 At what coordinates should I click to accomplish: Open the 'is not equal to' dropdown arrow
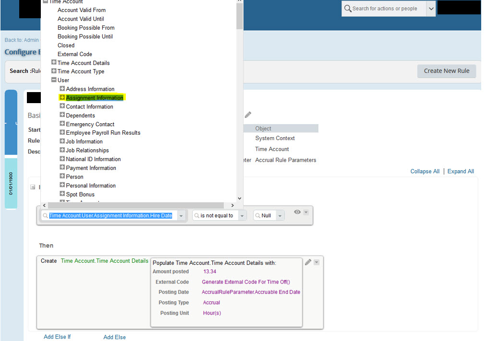(x=242, y=216)
